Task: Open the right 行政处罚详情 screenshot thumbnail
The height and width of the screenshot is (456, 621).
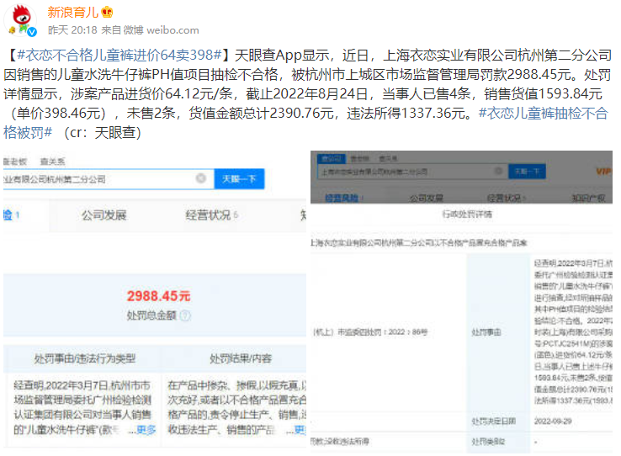Action: coord(461,302)
